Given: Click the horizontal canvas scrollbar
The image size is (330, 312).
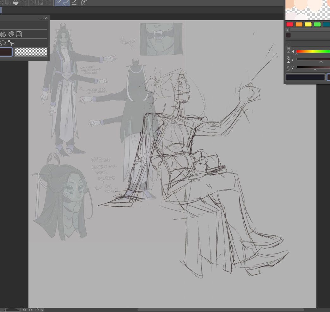Looking at the screenshot, I should click(x=221, y=310).
